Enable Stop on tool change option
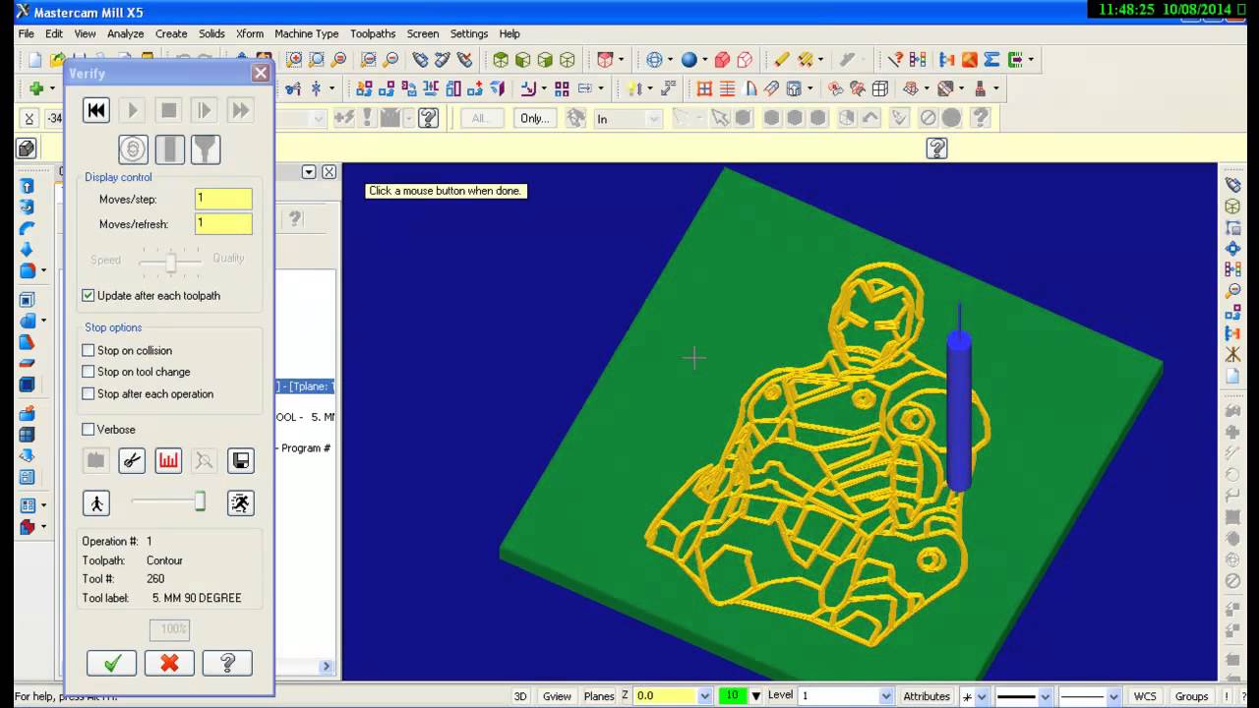This screenshot has height=708, width=1259. coord(89,372)
